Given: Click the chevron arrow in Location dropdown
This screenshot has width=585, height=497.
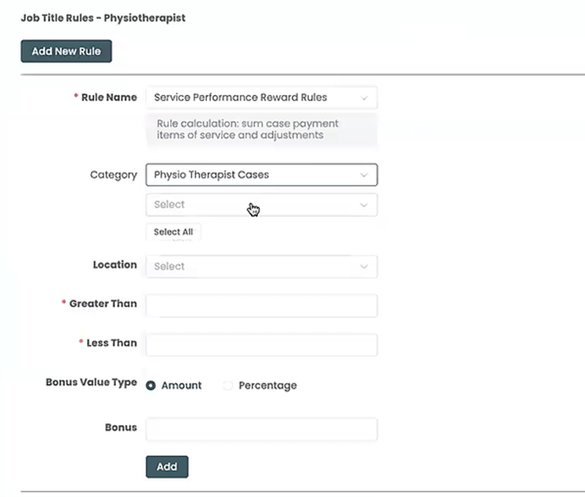Looking at the screenshot, I should coord(364,267).
